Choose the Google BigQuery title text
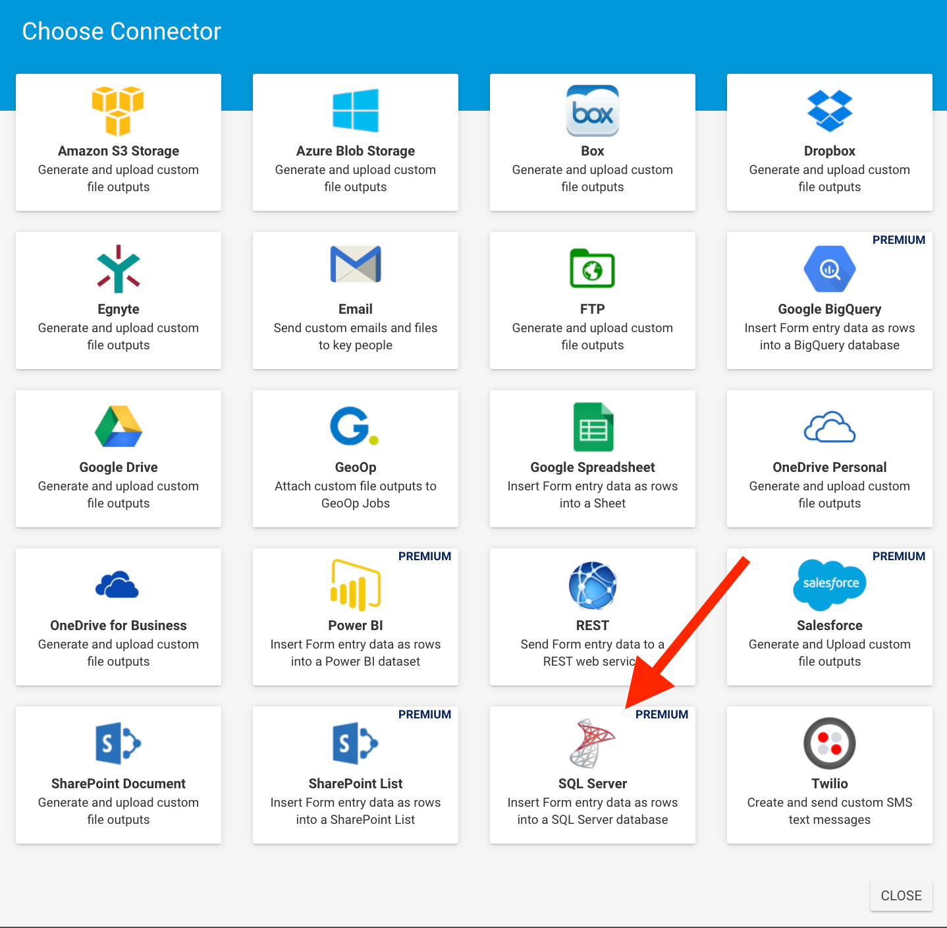This screenshot has height=928, width=947. point(830,309)
